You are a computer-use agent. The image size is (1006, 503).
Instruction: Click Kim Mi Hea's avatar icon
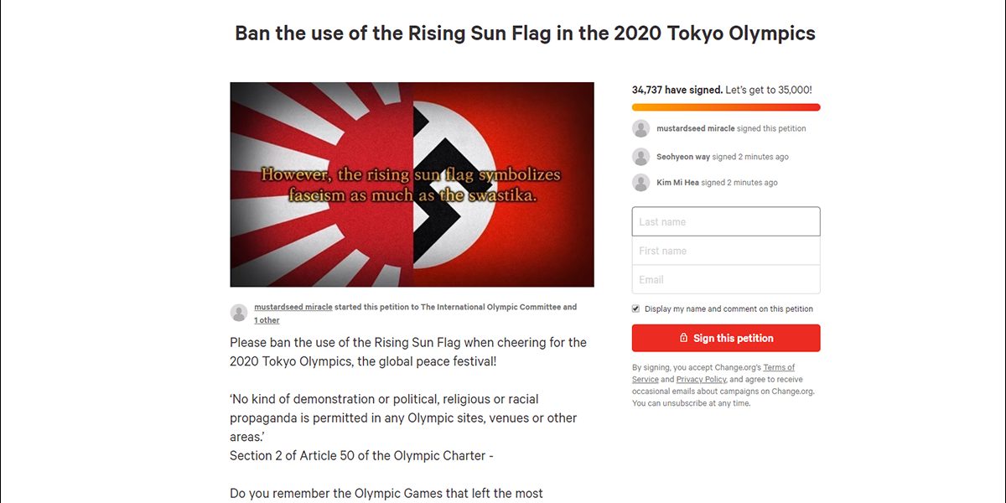(640, 182)
